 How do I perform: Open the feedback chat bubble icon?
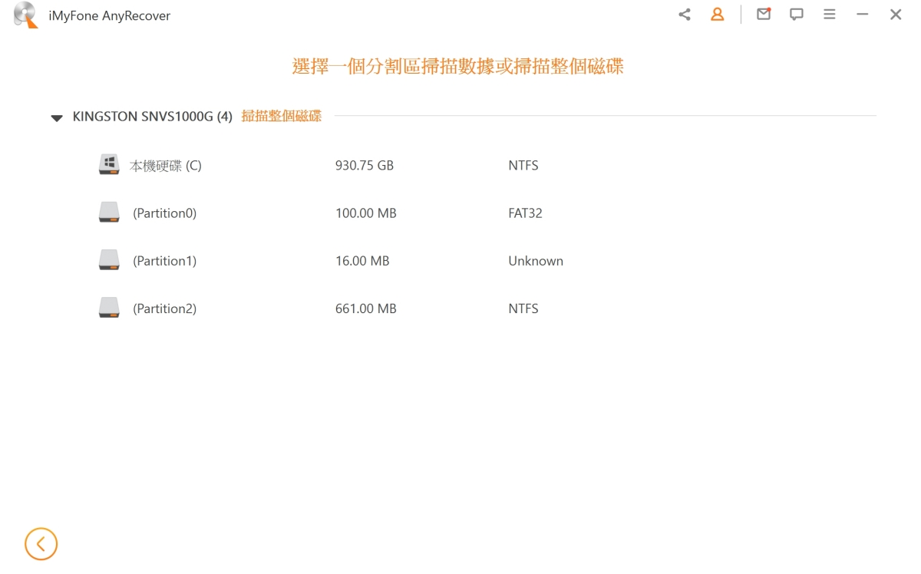pos(797,15)
